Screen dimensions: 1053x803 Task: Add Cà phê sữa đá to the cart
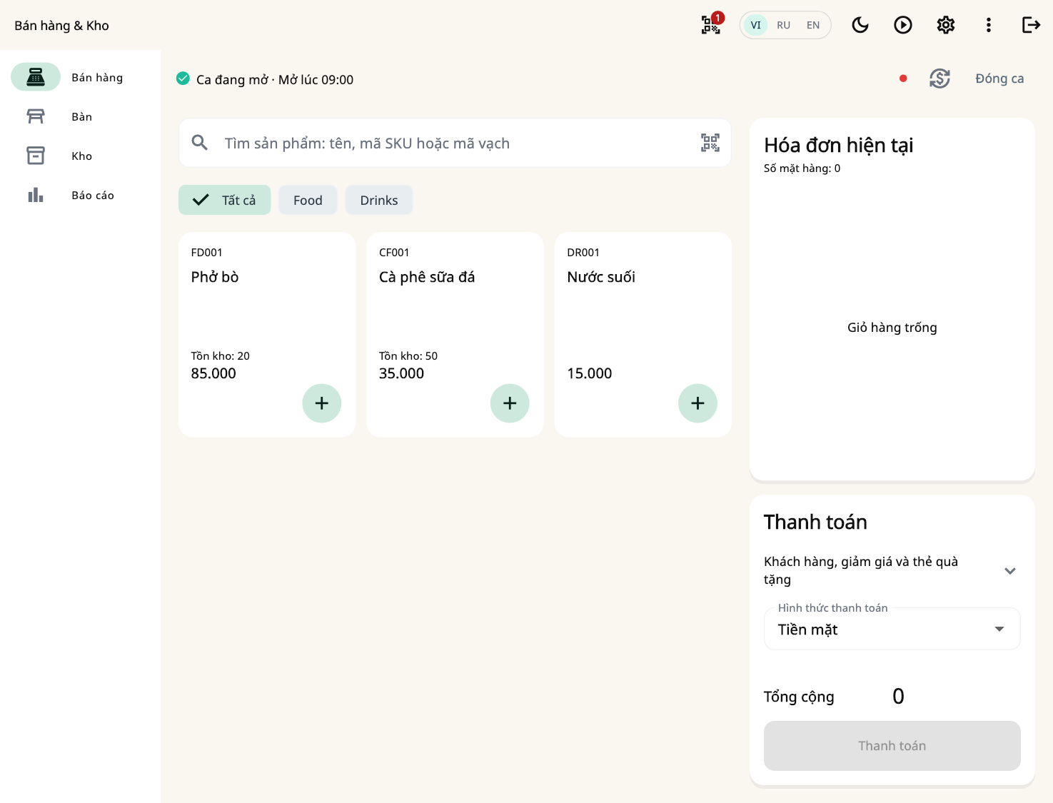pos(510,403)
